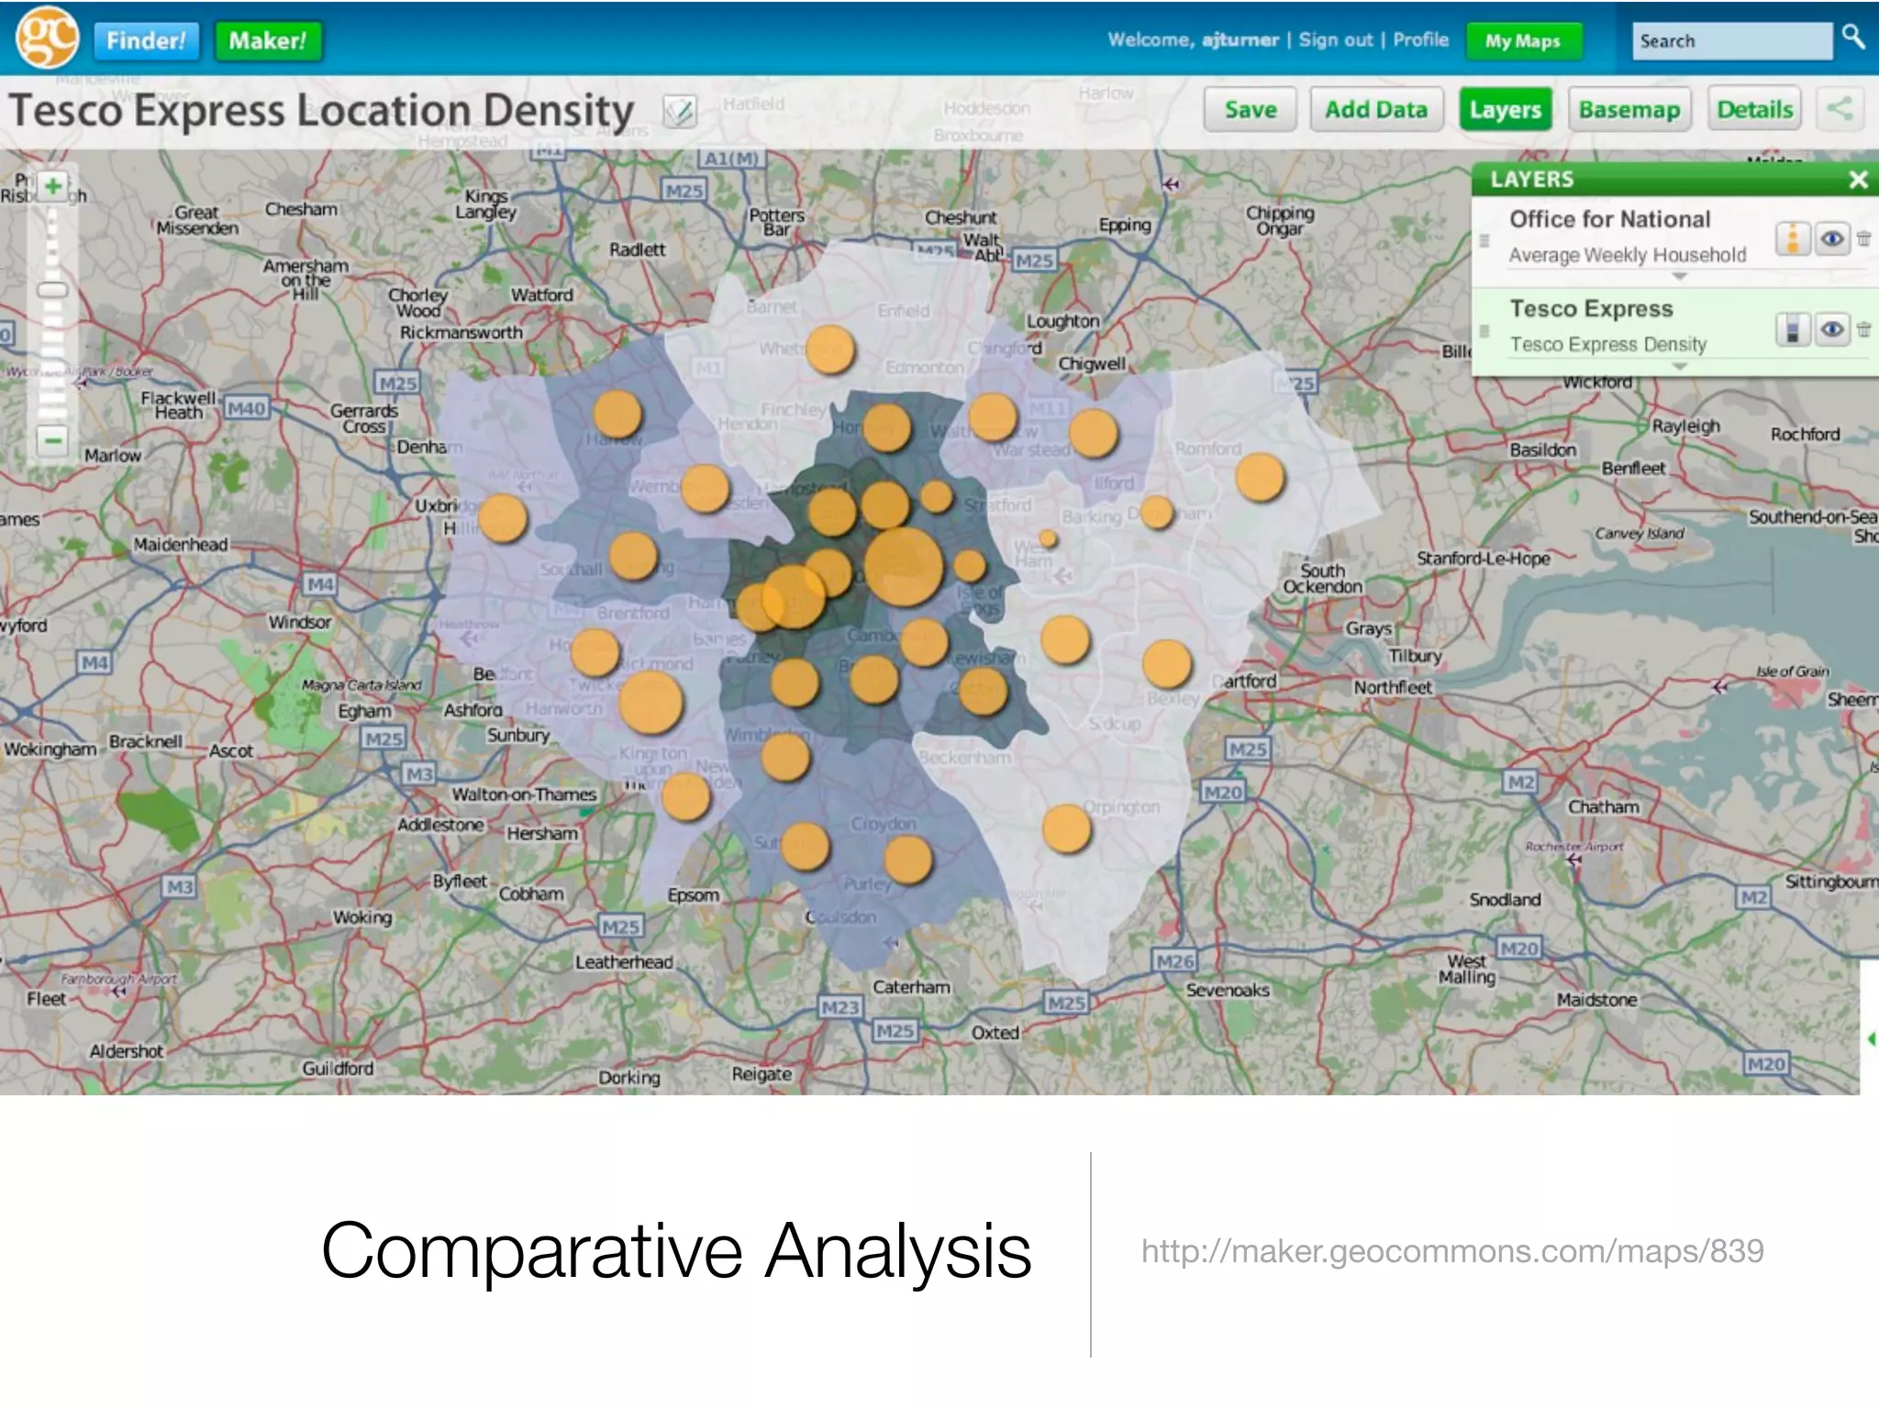Screen dimensions: 1879x1409
Task: Open the Details panel
Action: tap(1754, 110)
